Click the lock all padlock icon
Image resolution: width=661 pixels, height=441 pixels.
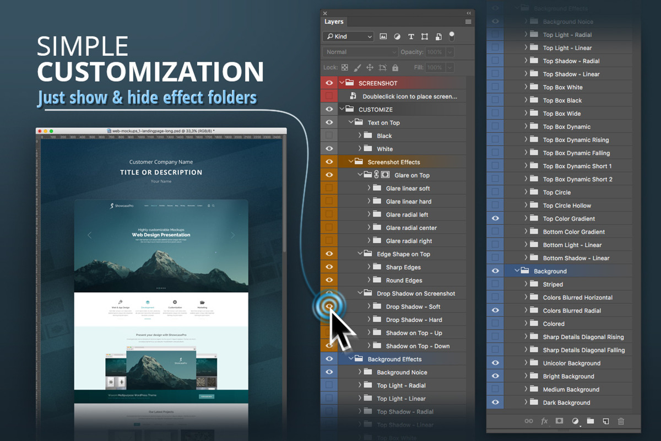pos(394,67)
